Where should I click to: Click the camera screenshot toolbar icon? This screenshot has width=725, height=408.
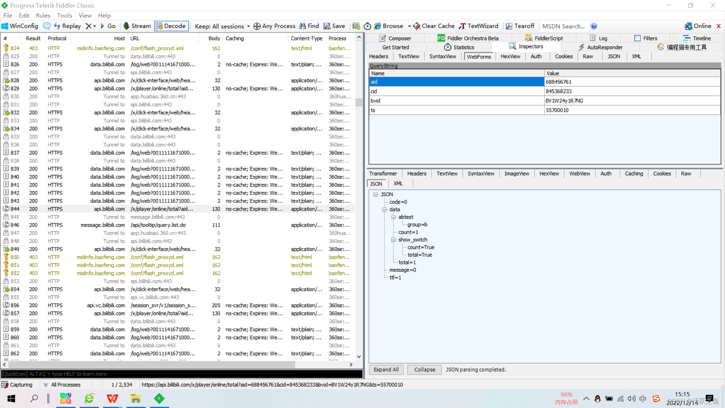pos(356,26)
